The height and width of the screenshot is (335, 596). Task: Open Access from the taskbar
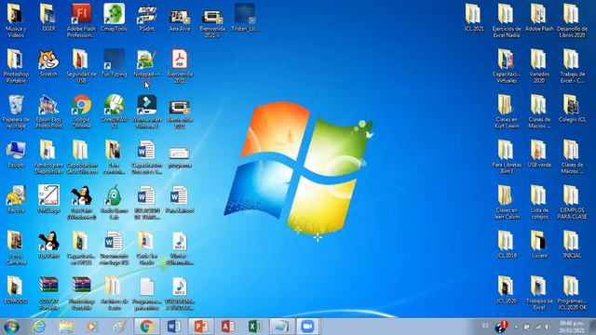click(227, 327)
